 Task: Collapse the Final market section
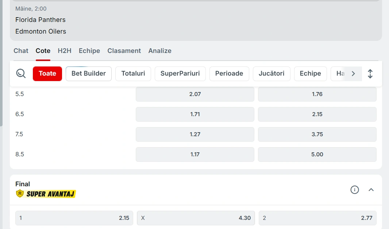[371, 190]
